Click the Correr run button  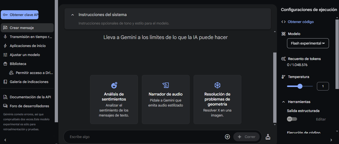[246, 137]
